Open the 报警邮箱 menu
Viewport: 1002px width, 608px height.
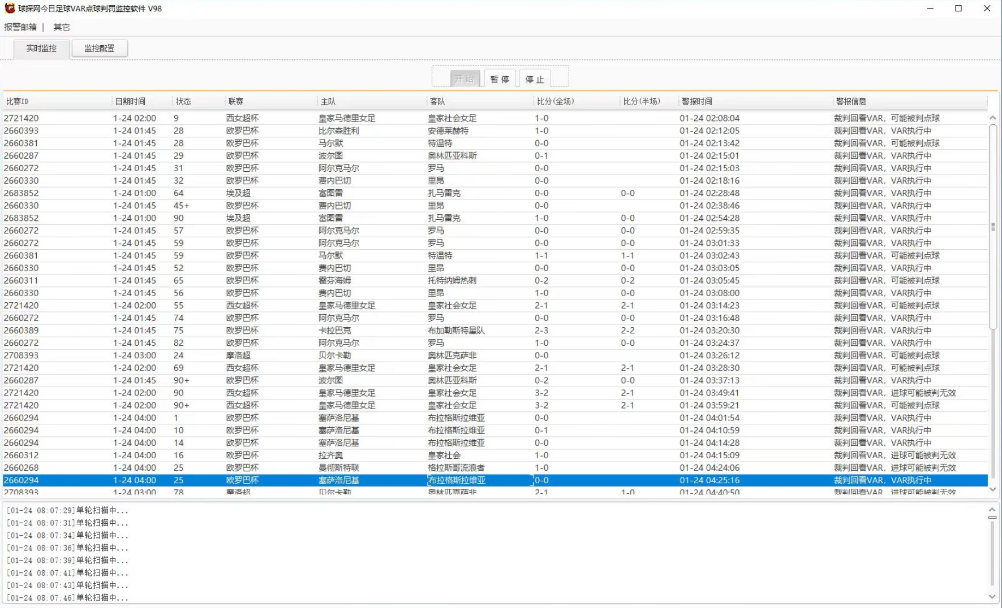click(x=20, y=27)
